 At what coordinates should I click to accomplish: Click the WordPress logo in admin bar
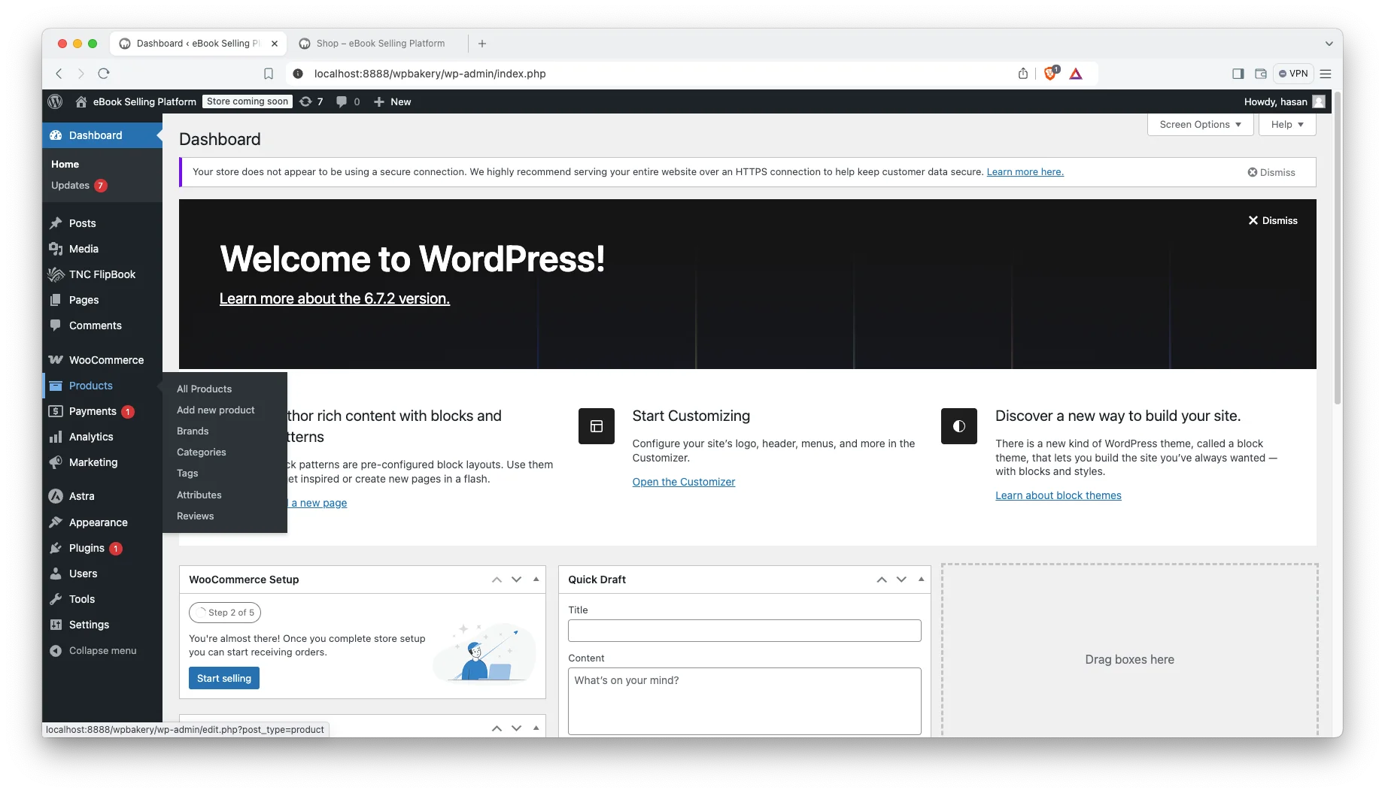(x=55, y=101)
